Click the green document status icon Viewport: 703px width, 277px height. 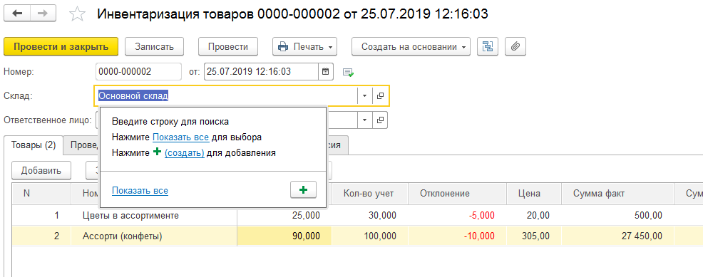click(348, 72)
